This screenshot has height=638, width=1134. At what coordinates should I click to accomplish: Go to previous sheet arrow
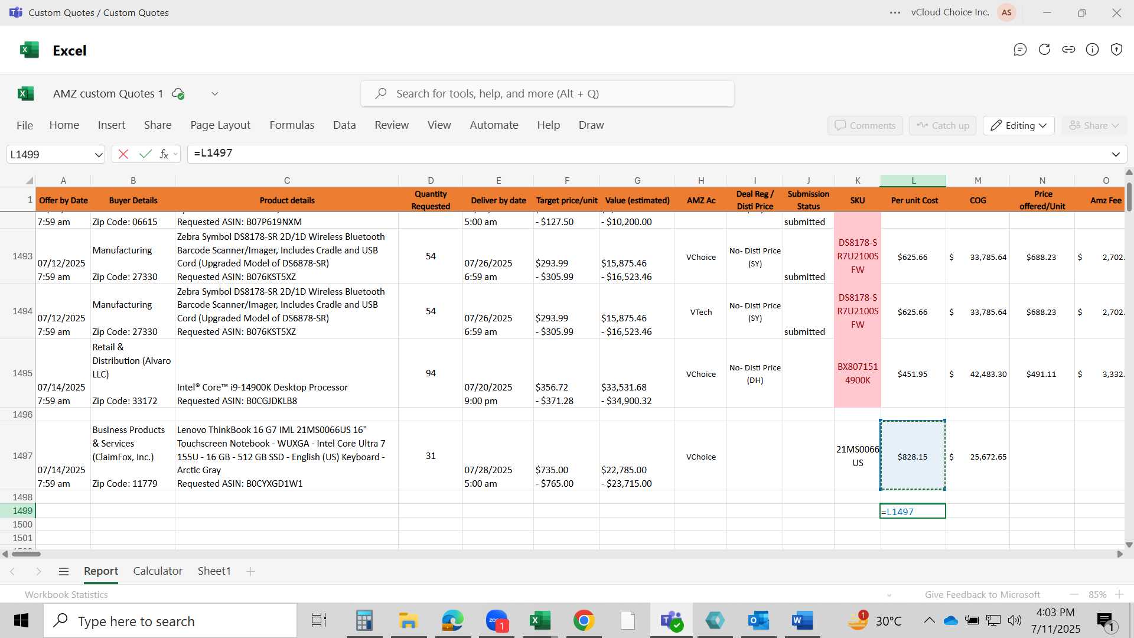coord(12,571)
